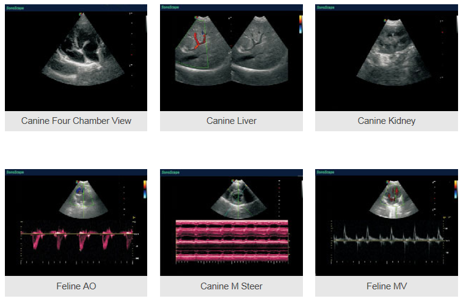Image resolution: width=466 pixels, height=304 pixels.
Task: Click the pink M-mode trace in Canine M Steer
Action: 231,241
